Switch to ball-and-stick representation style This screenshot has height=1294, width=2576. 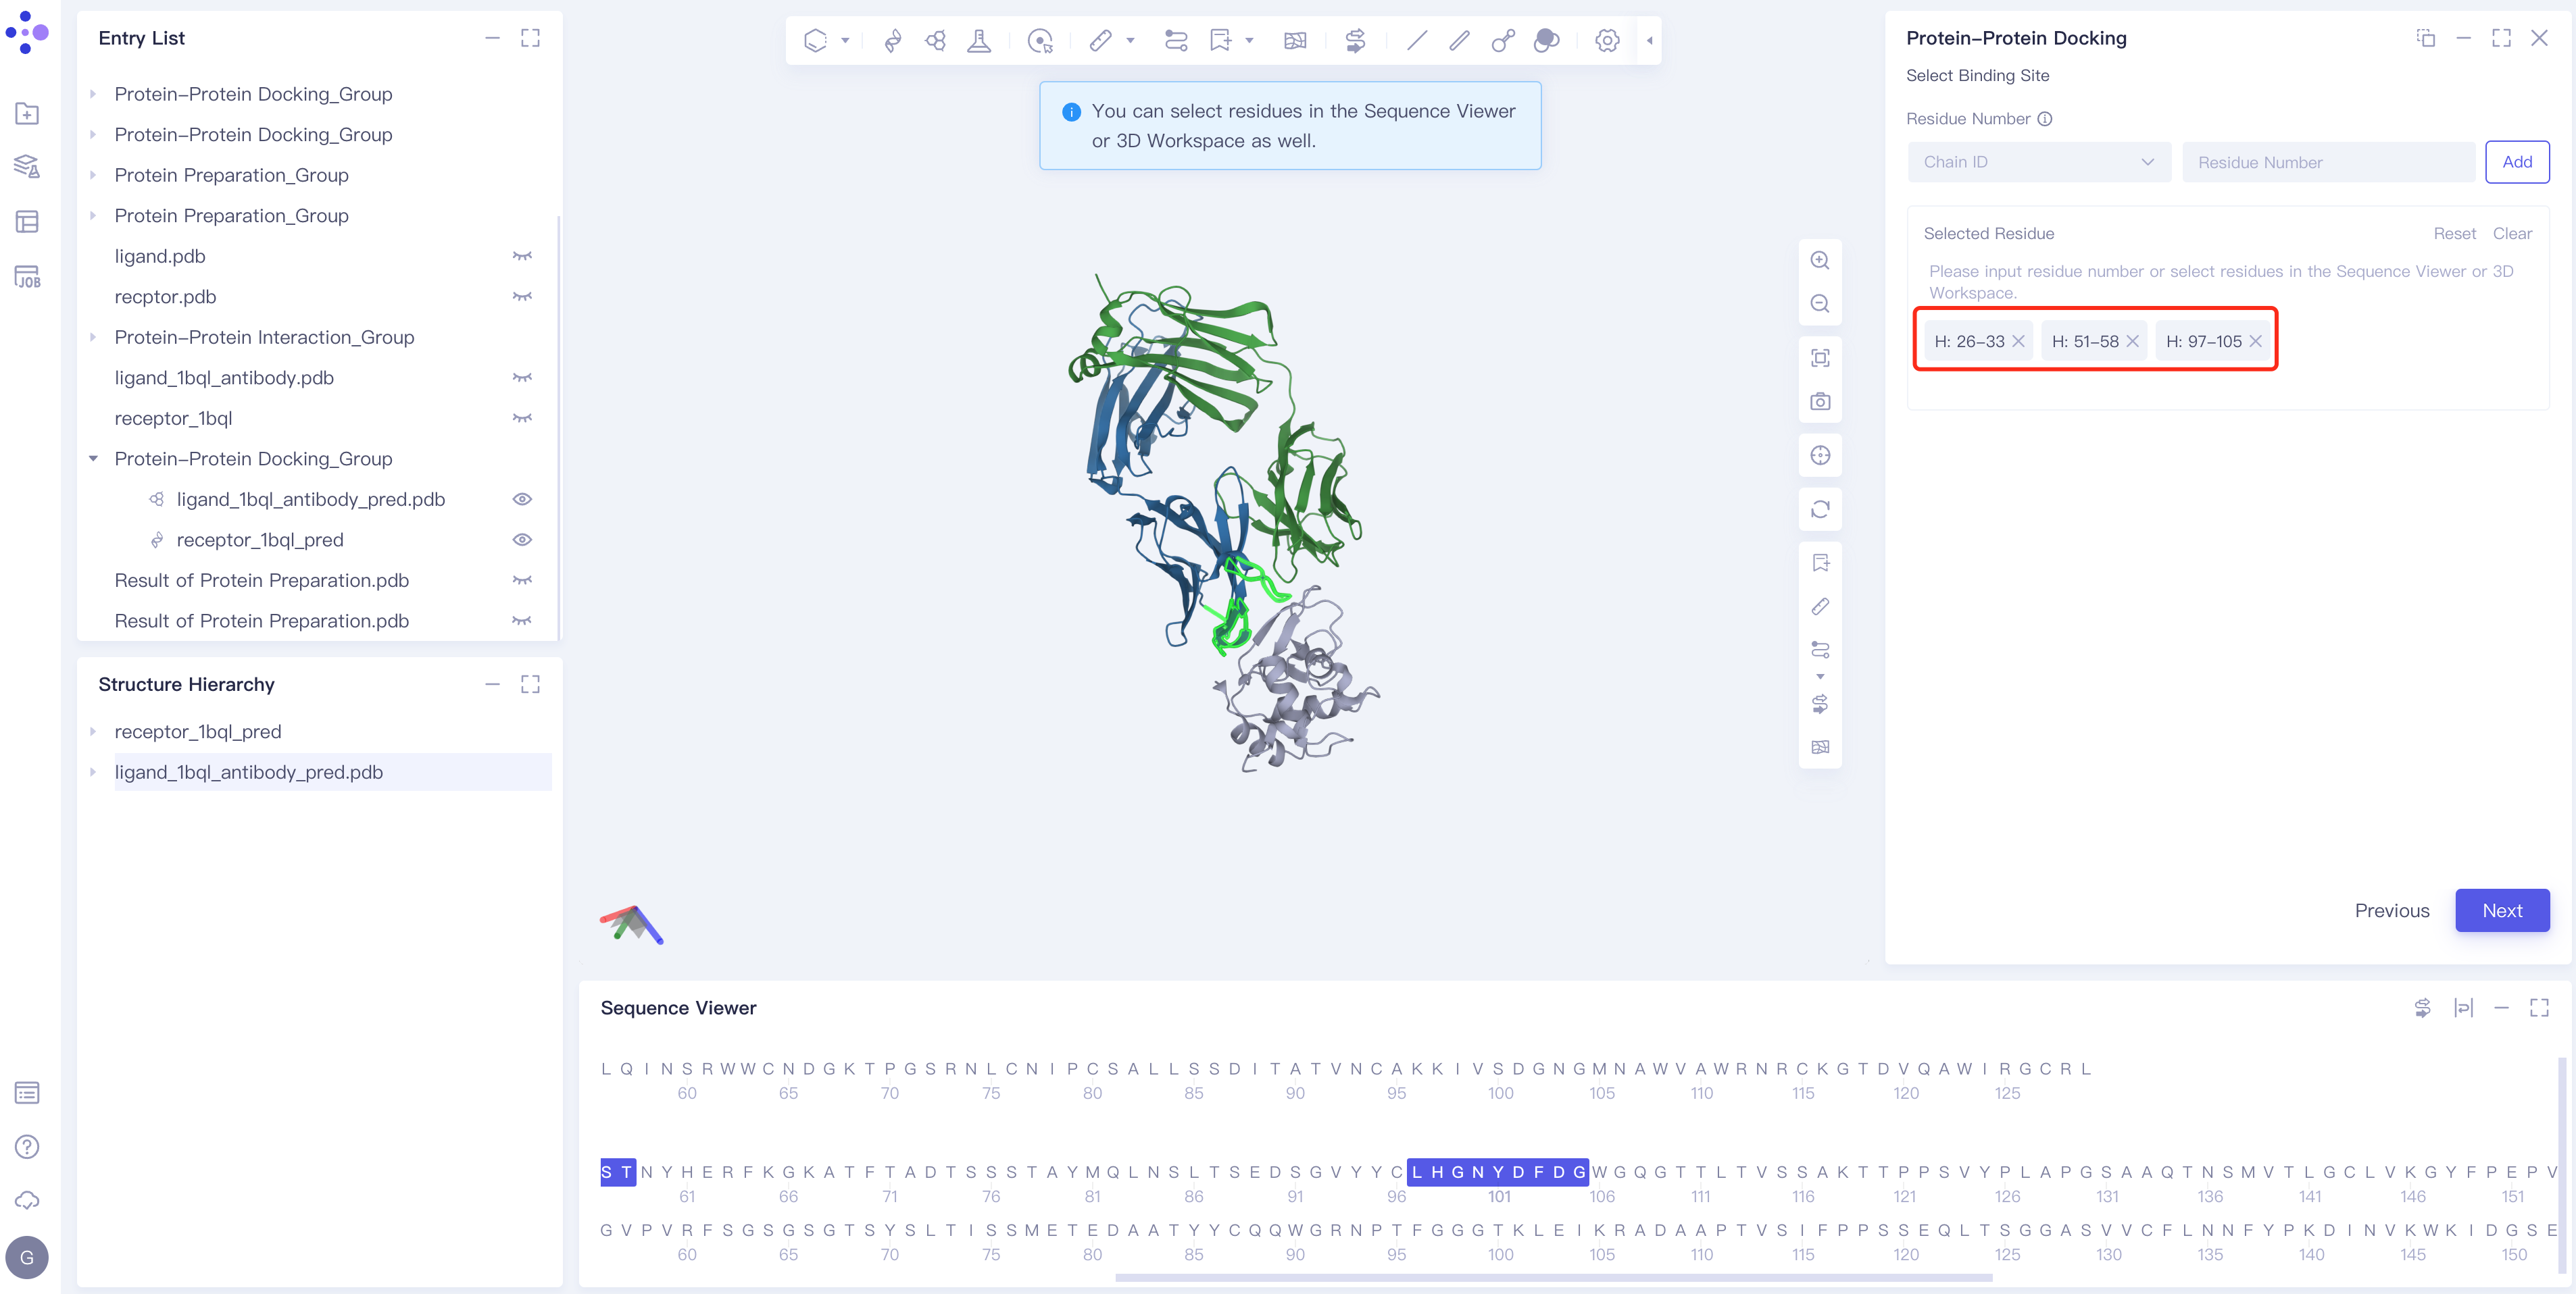click(1503, 40)
